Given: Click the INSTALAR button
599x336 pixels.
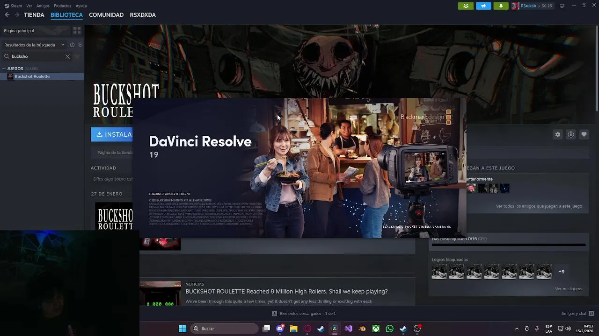Looking at the screenshot, I should 112,134.
